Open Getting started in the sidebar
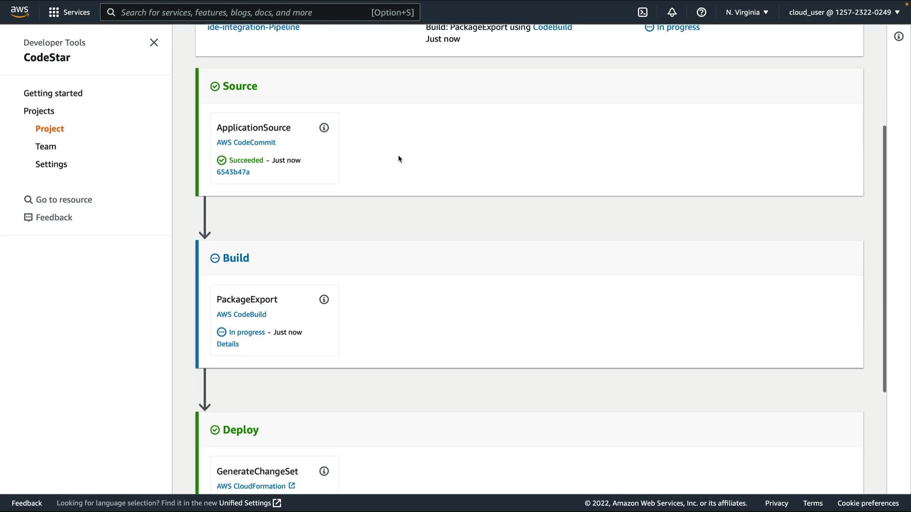This screenshot has height=512, width=911. tap(53, 93)
